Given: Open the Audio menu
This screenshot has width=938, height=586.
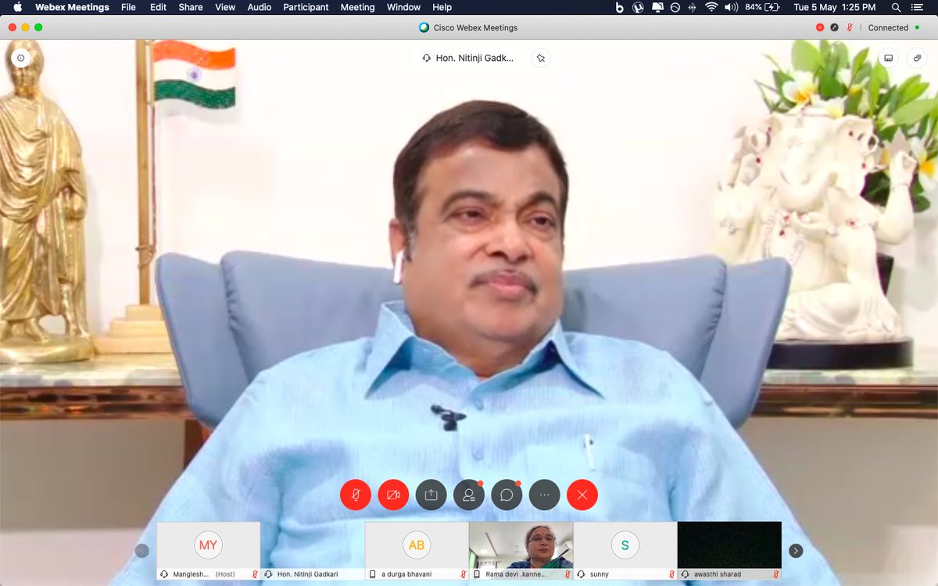Looking at the screenshot, I should tap(259, 7).
